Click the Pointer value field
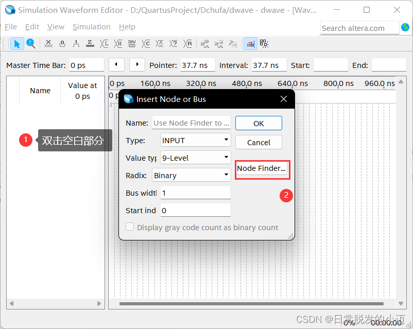This screenshot has width=413, height=329. tap(198, 65)
